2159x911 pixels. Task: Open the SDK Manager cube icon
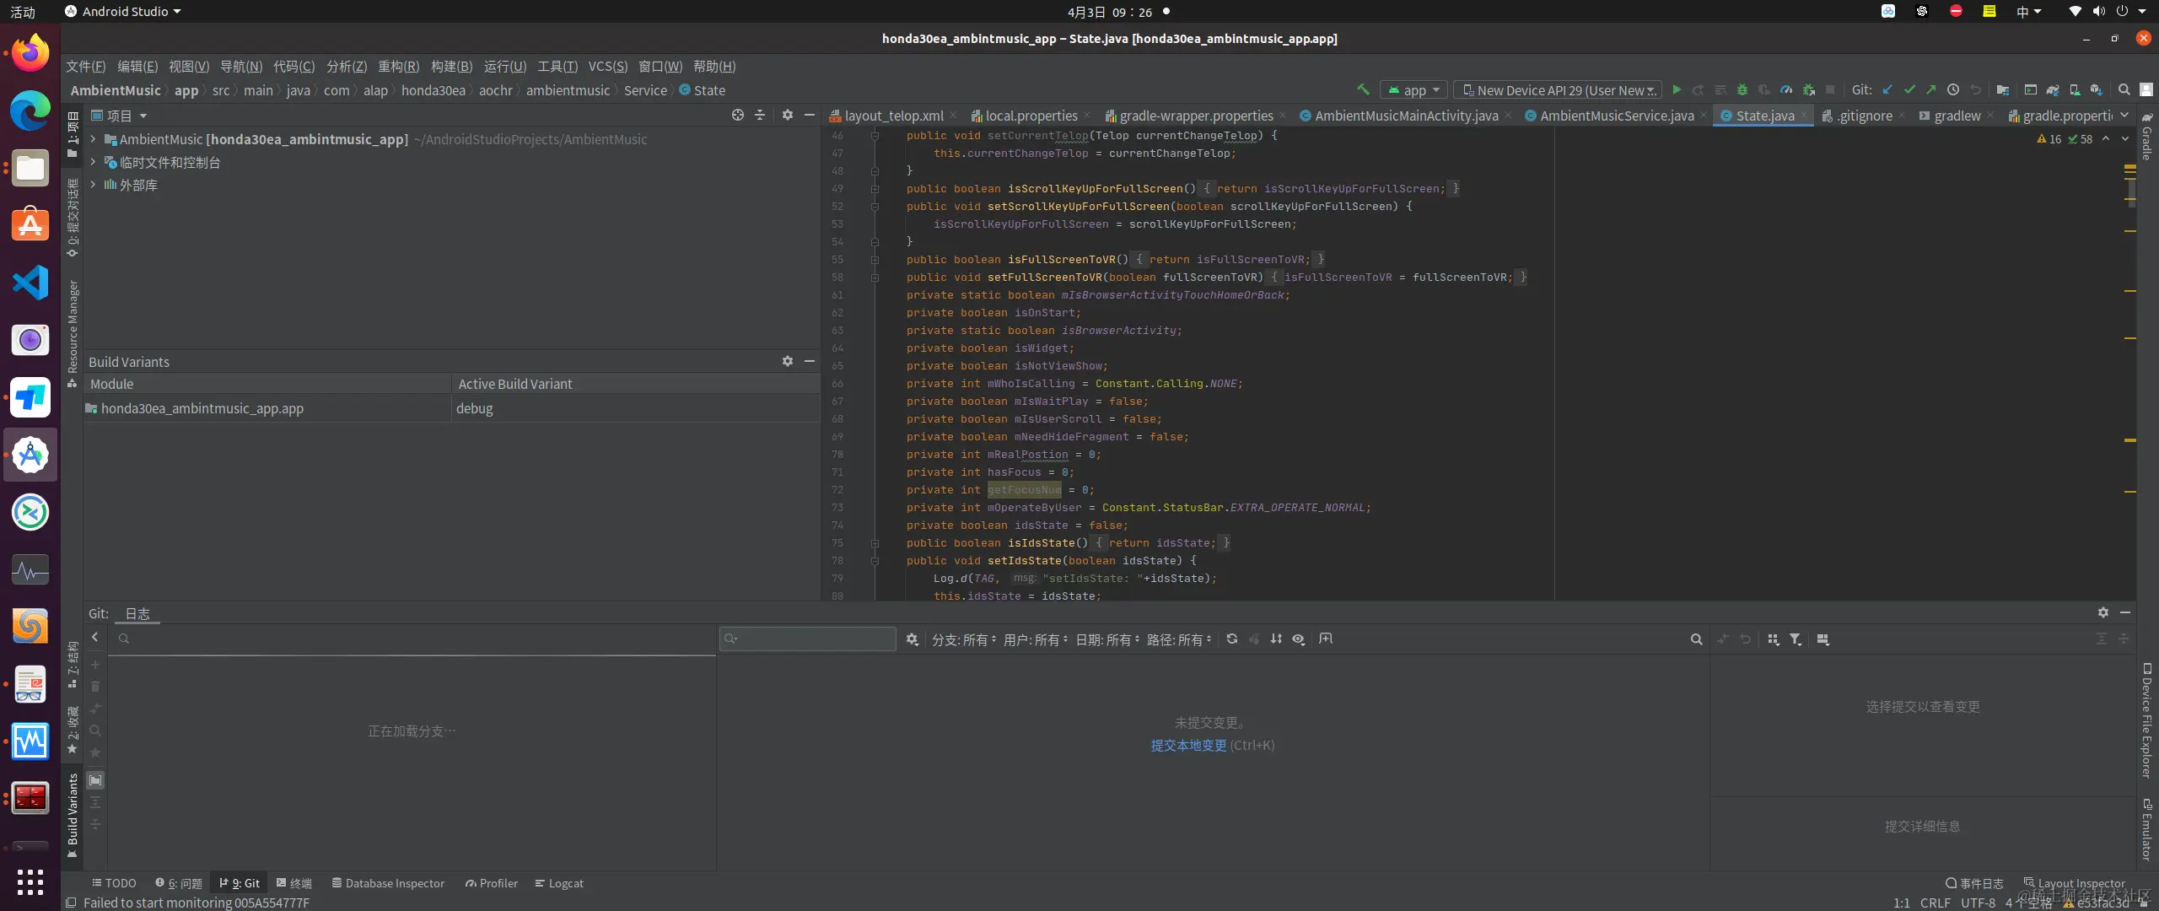(2097, 89)
